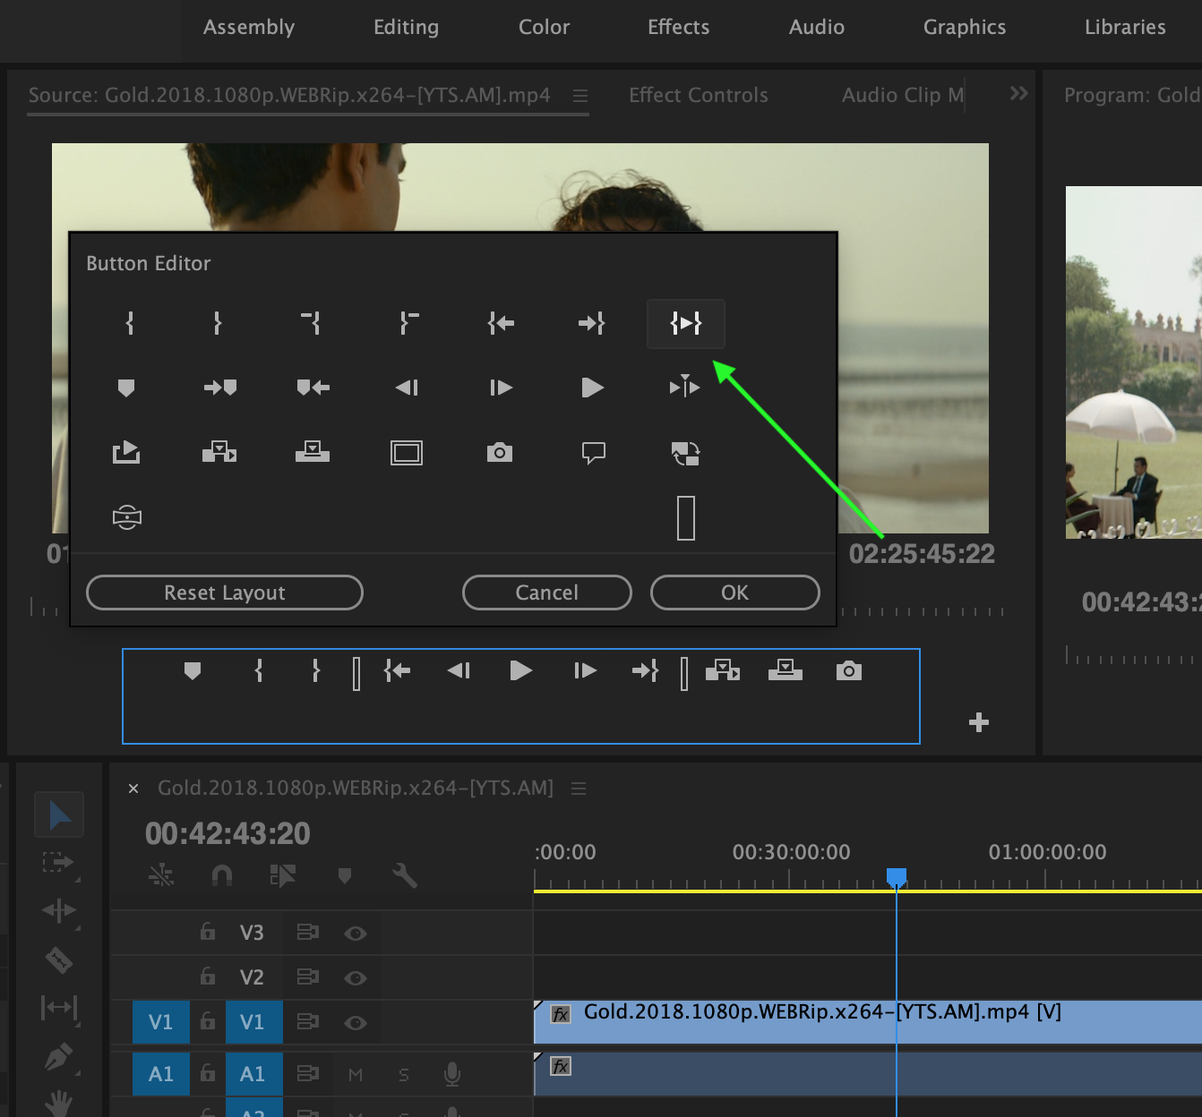Click Play in source transport bar
Image resolution: width=1202 pixels, height=1117 pixels.
tap(520, 670)
